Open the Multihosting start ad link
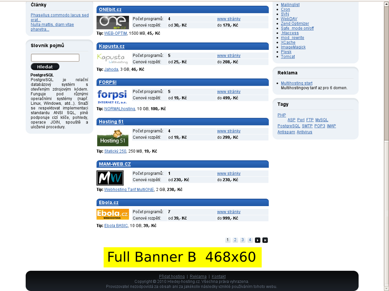 (x=297, y=83)
